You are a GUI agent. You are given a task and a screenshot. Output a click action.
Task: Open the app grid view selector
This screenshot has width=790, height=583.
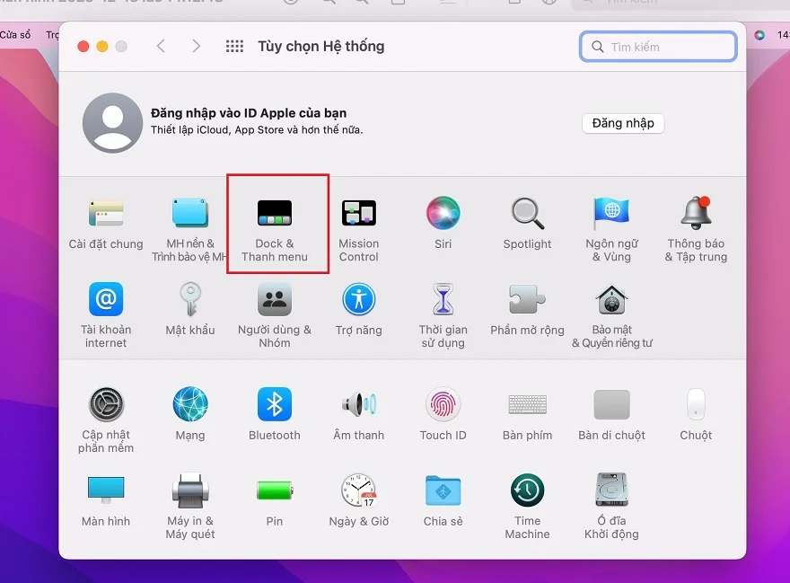tap(234, 45)
